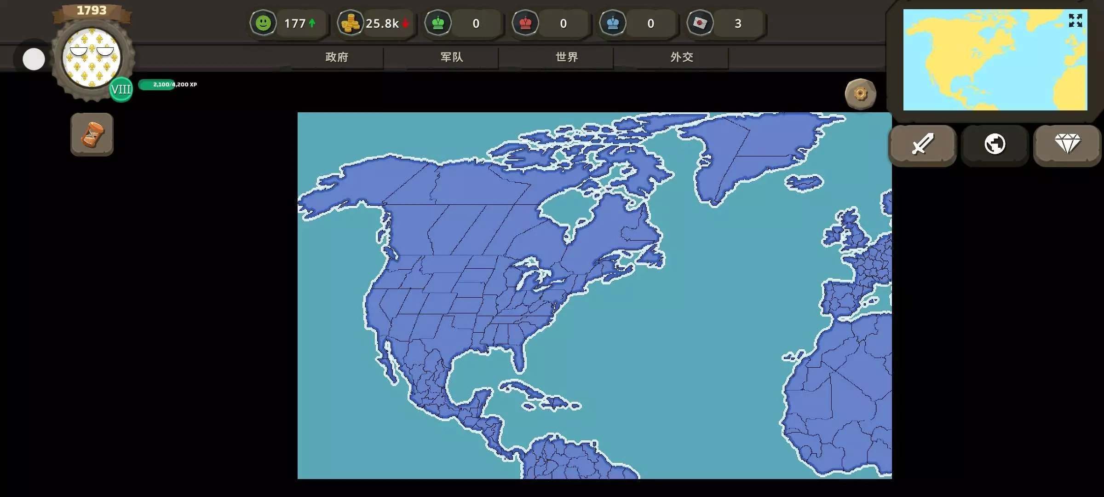Click the green smiley happiness icon

tap(263, 23)
